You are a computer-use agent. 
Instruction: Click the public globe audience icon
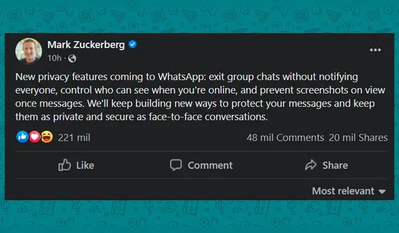pyautogui.click(x=72, y=59)
